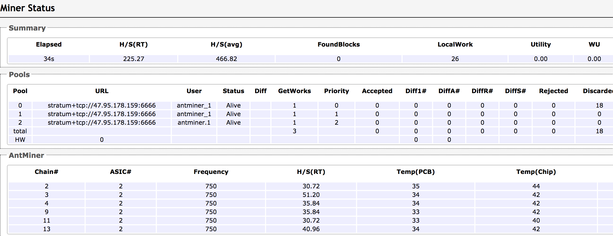Screen dimensions: 613x236
Task: Click hash rate 40.96 for chain 13
Action: click(x=311, y=229)
